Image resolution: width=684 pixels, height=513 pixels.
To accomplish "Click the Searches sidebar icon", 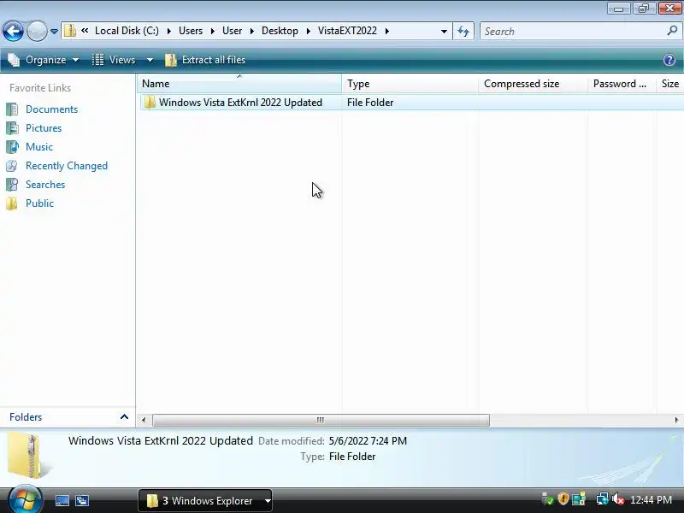I will 12,185.
